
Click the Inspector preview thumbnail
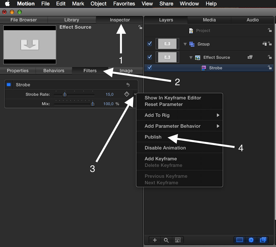coord(30,45)
